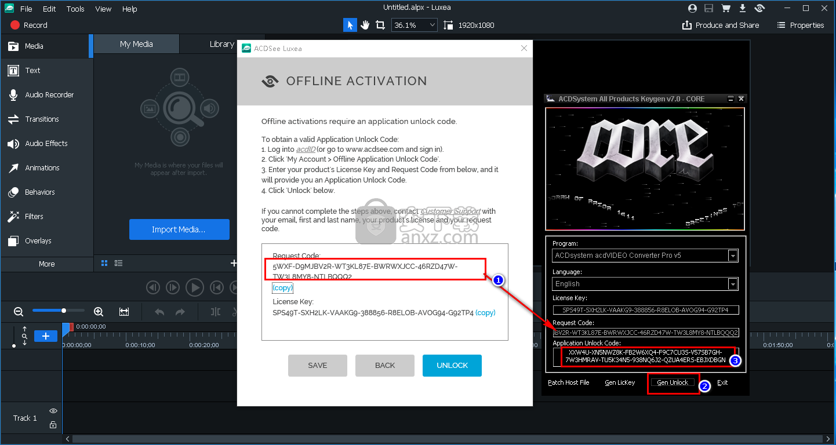Open the Transitions panel

[x=46, y=119]
